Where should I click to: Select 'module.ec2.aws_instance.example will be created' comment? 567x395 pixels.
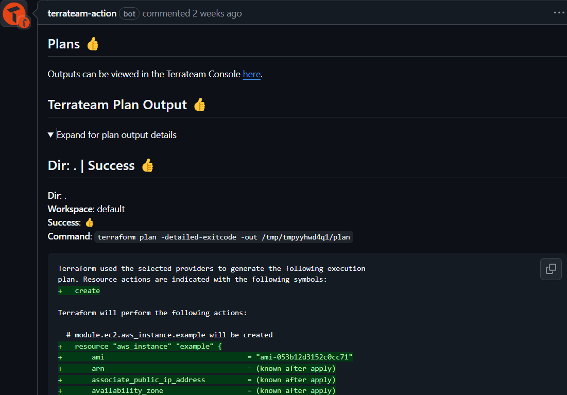(169, 335)
